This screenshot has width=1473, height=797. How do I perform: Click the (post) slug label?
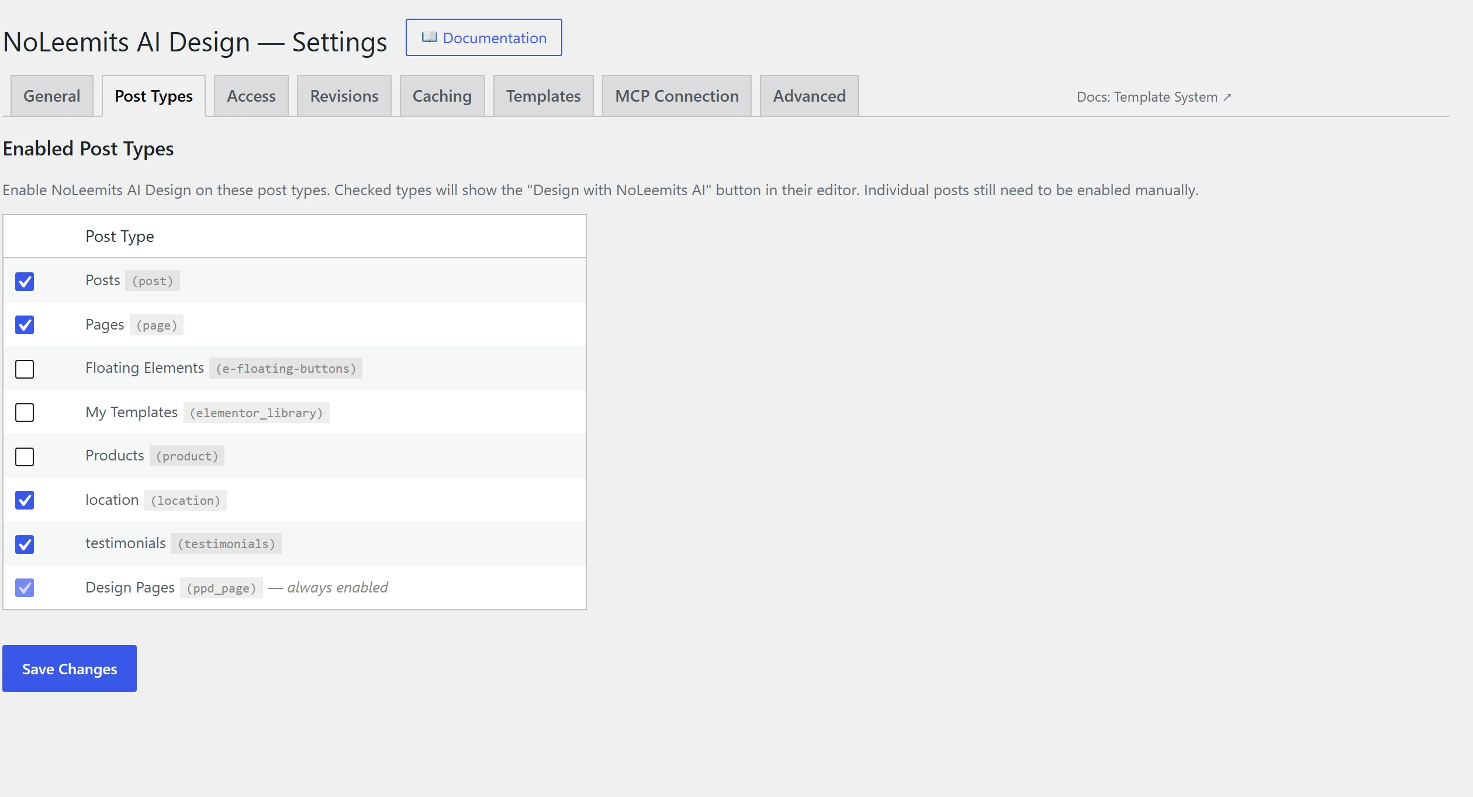153,281
